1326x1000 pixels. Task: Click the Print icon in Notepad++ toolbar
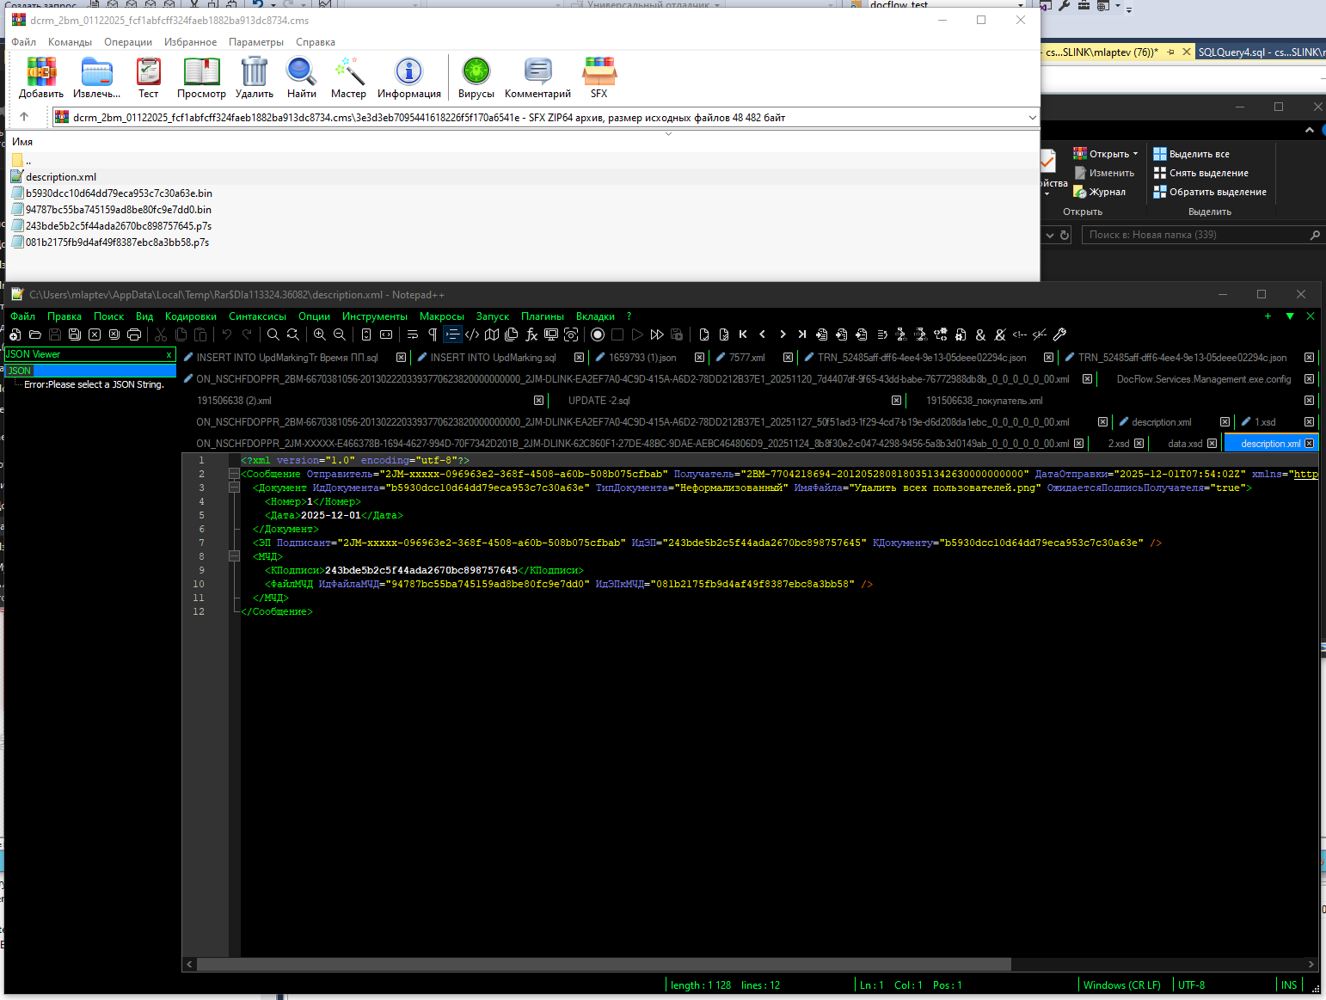[134, 334]
